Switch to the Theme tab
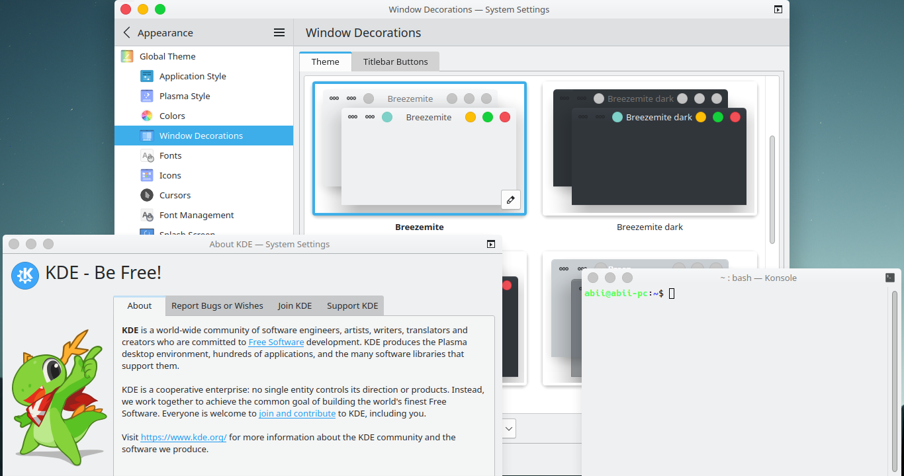The width and height of the screenshot is (904, 476). (326, 61)
